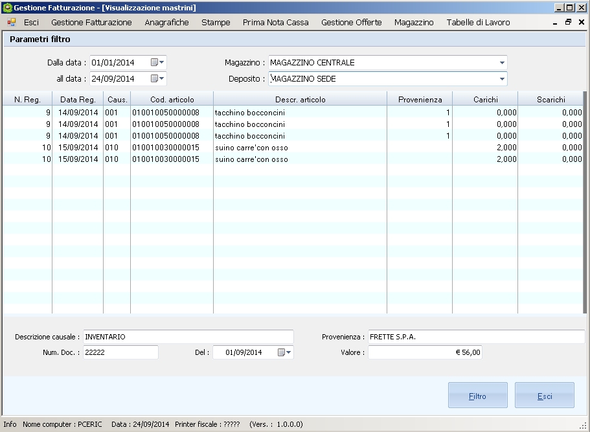590x432 pixels.
Task: Focus the Provenienza field with FRETTE S.P.A.
Action: click(477, 337)
